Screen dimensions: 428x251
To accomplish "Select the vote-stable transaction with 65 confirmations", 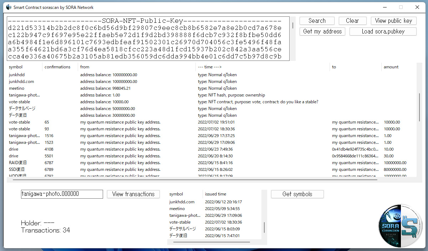I will click(x=212, y=122).
